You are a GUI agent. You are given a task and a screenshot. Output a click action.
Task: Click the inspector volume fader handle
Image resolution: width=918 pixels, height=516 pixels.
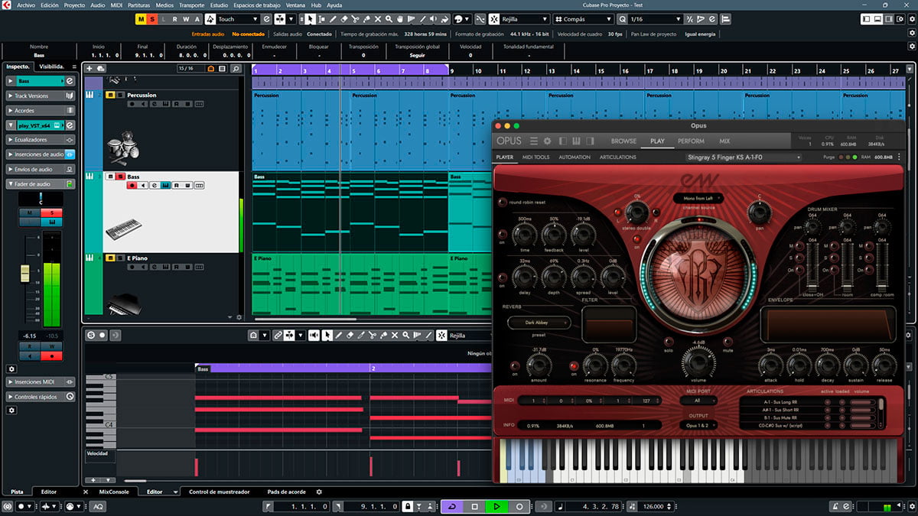24,273
